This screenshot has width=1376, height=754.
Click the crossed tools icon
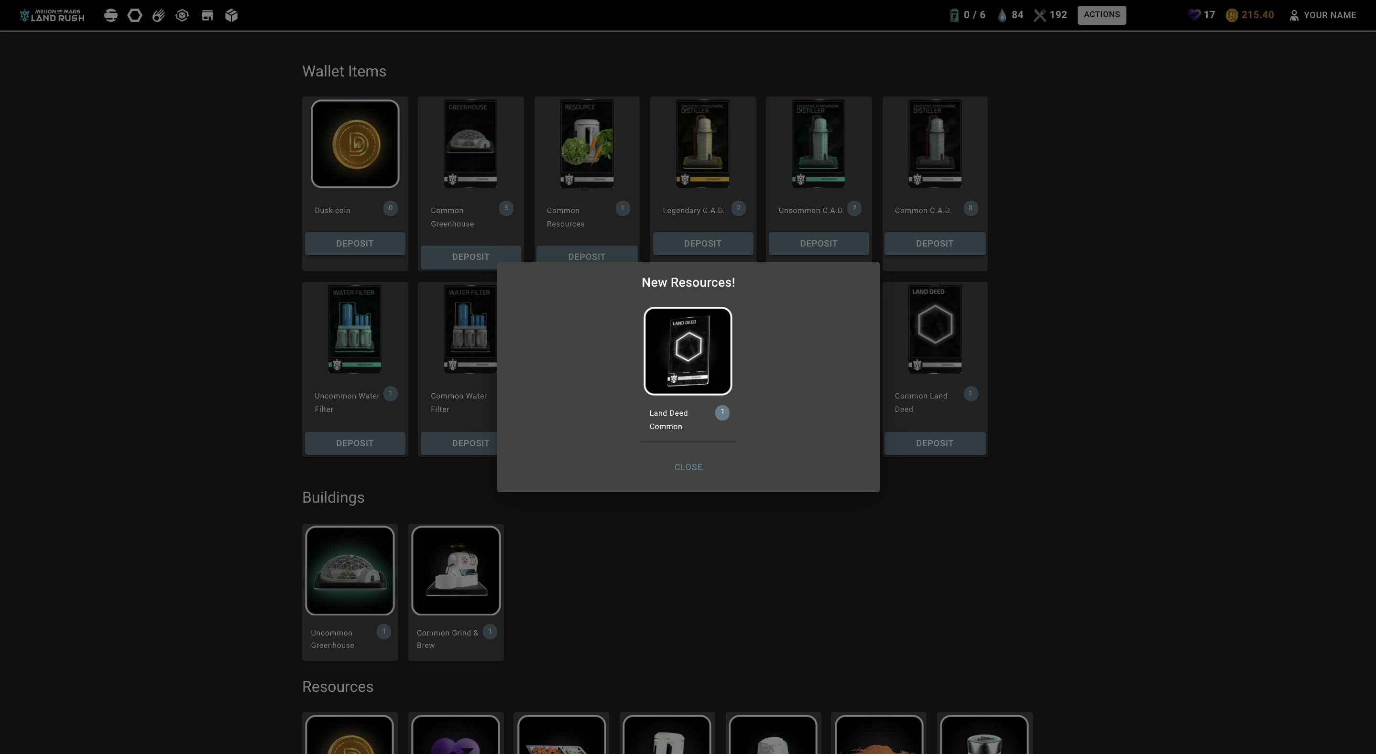click(x=1039, y=15)
